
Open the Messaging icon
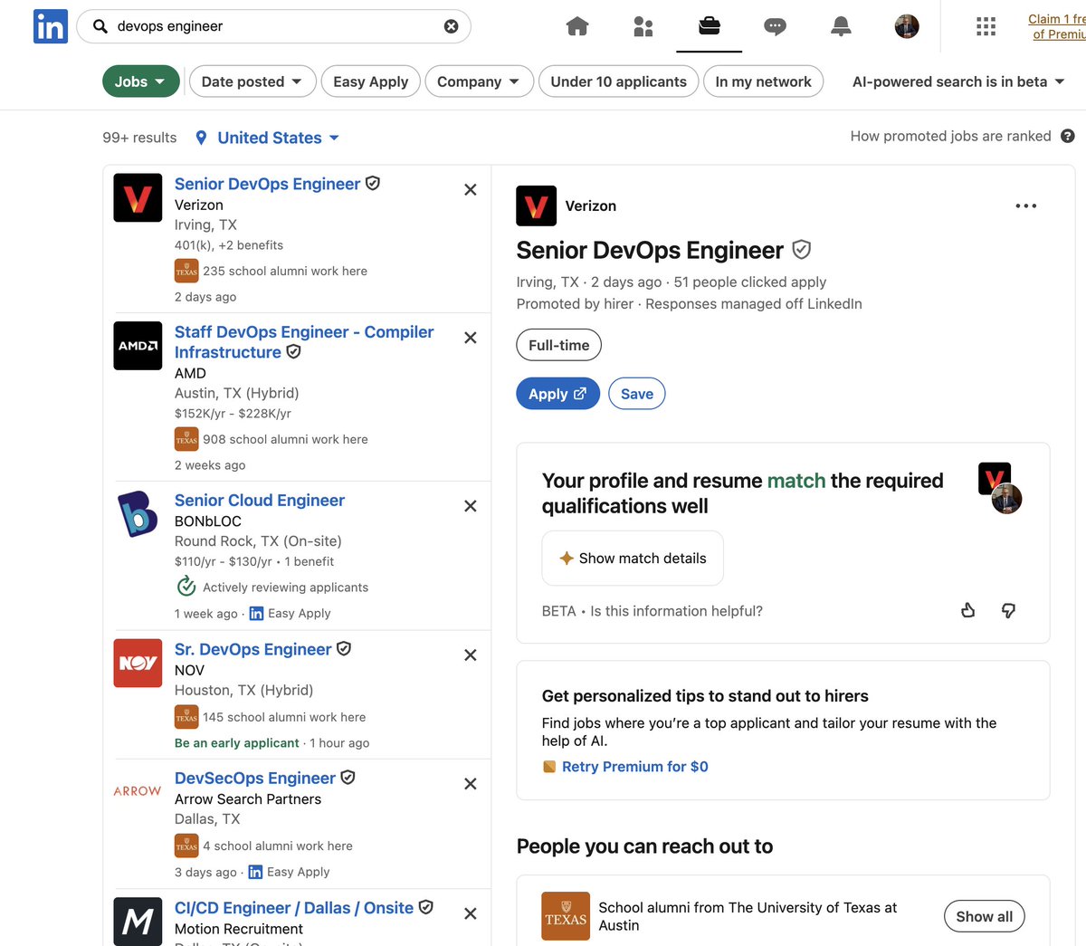tap(775, 26)
